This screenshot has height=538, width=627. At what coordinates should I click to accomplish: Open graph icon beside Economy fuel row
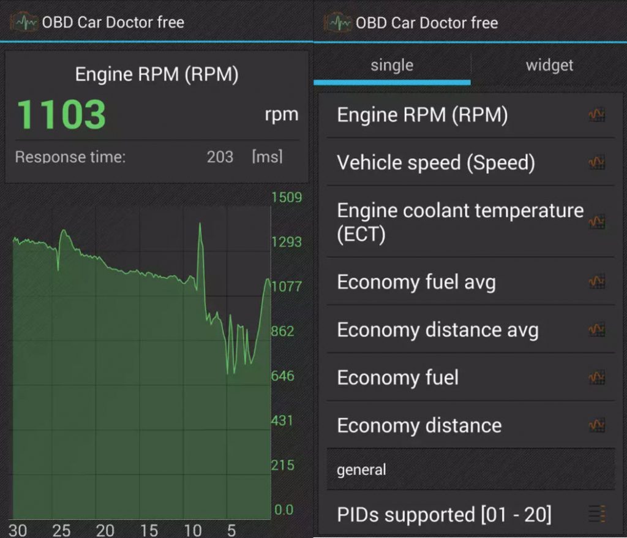click(596, 377)
